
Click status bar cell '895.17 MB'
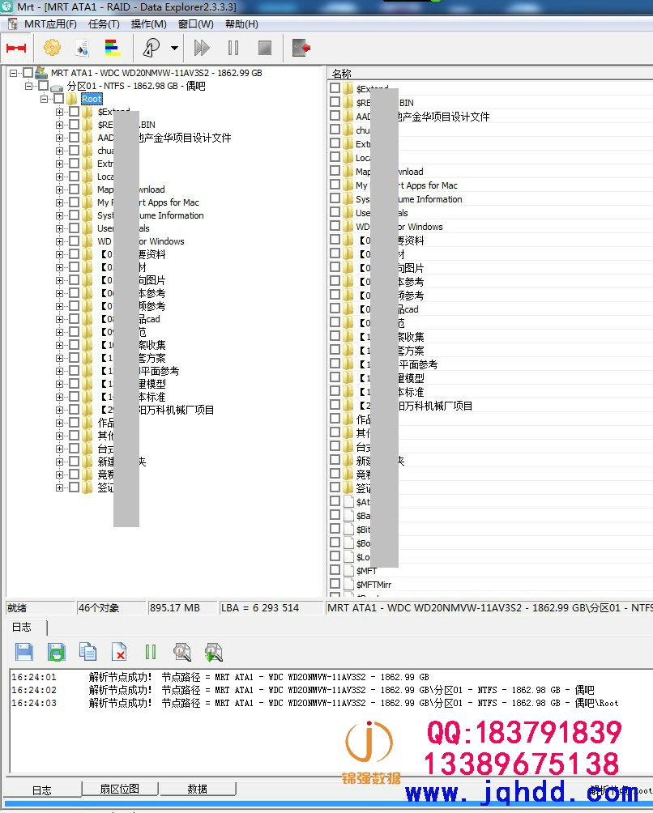click(x=182, y=607)
